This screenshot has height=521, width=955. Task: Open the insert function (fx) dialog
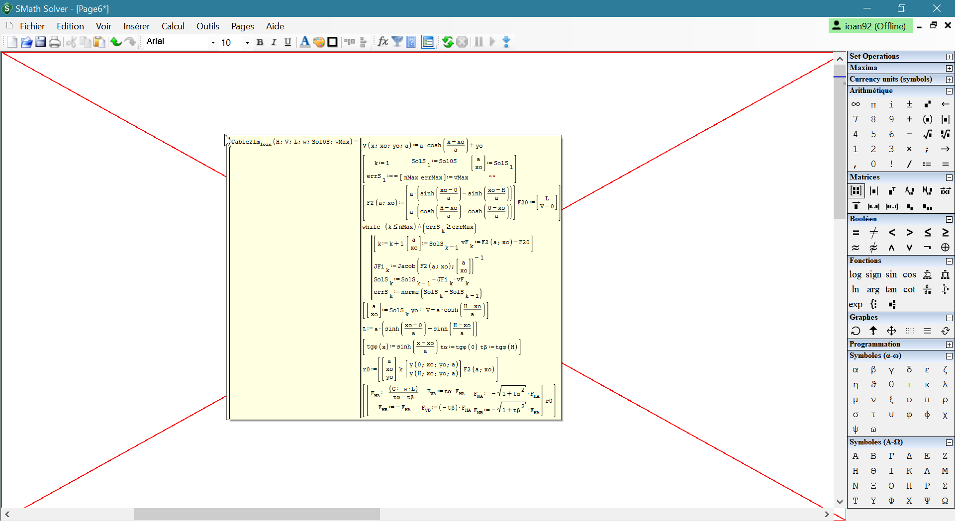(x=382, y=42)
